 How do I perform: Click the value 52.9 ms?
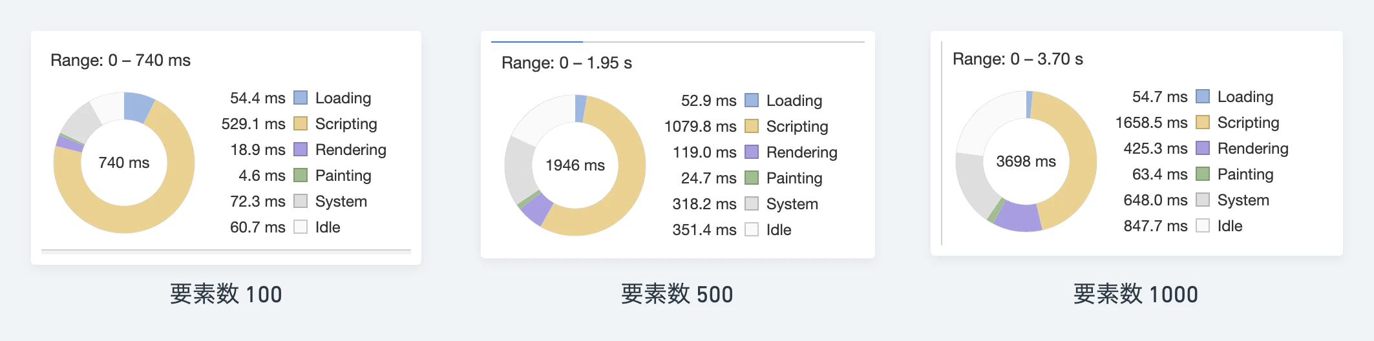coord(709,101)
